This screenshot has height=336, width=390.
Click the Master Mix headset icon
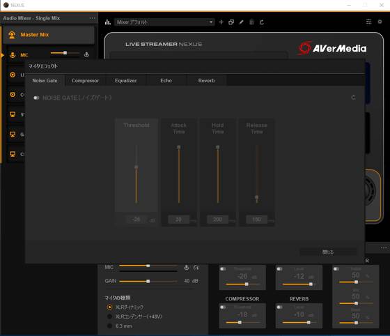(12, 35)
